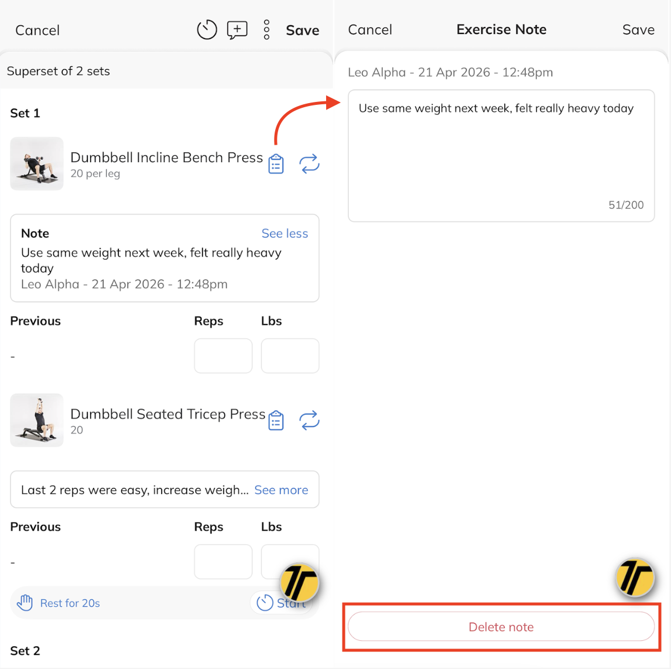Image resolution: width=671 pixels, height=669 pixels.
Task: Tap the yellow logo badge in note screen
Action: (635, 577)
